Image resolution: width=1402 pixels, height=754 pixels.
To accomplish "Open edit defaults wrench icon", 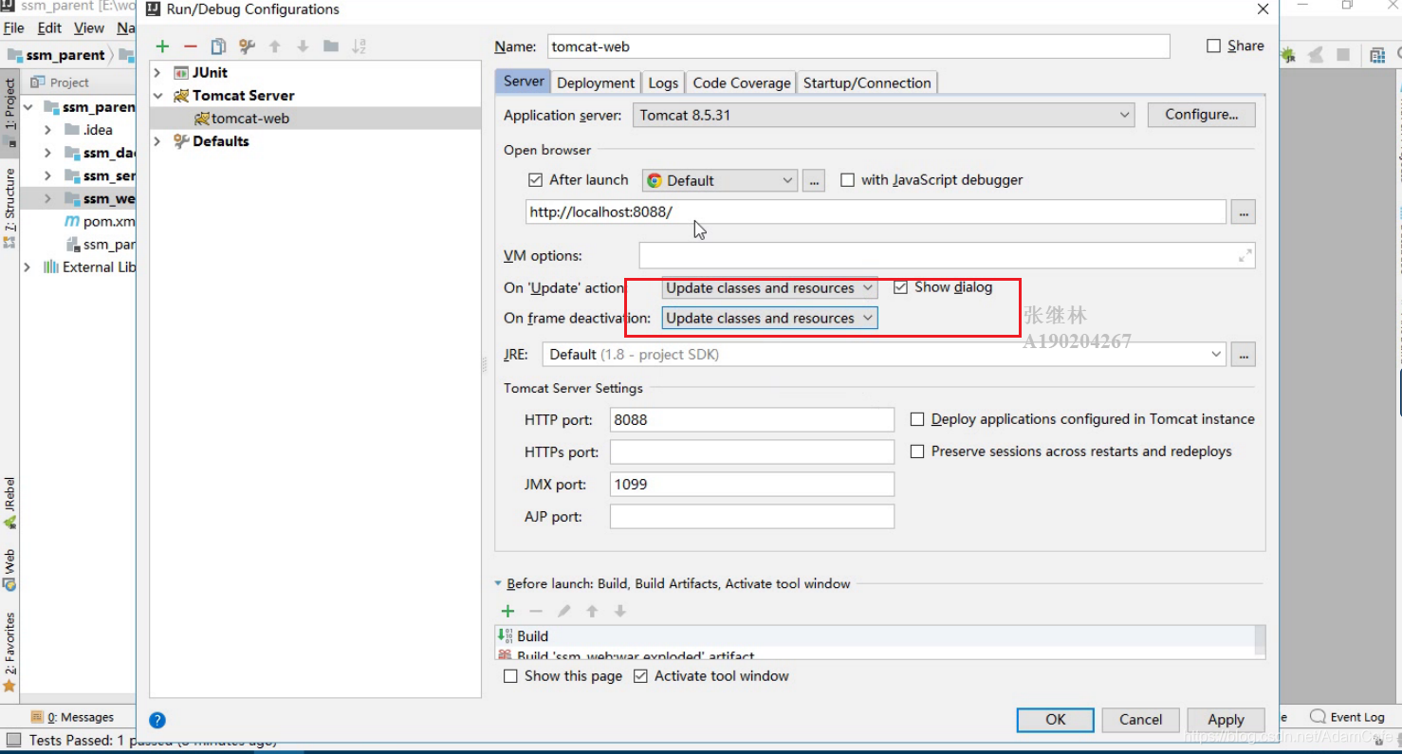I will pos(247,46).
